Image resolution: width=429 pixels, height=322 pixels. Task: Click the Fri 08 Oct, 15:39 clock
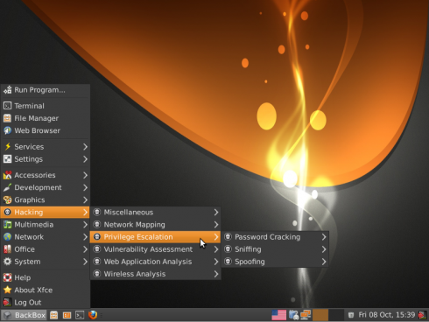(387, 315)
